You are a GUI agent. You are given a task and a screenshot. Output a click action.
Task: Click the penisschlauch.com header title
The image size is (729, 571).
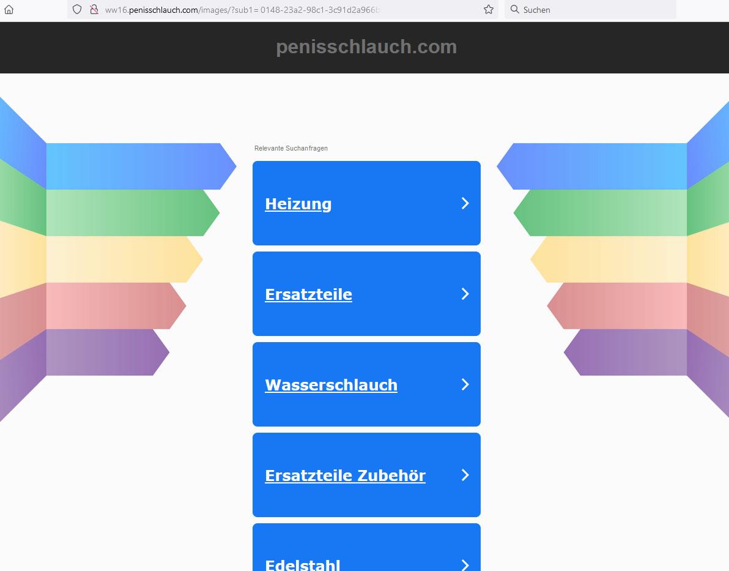pyautogui.click(x=366, y=47)
